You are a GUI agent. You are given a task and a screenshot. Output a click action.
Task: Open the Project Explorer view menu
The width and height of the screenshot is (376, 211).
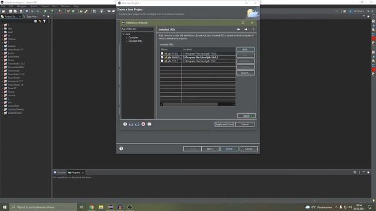(x=49, y=21)
